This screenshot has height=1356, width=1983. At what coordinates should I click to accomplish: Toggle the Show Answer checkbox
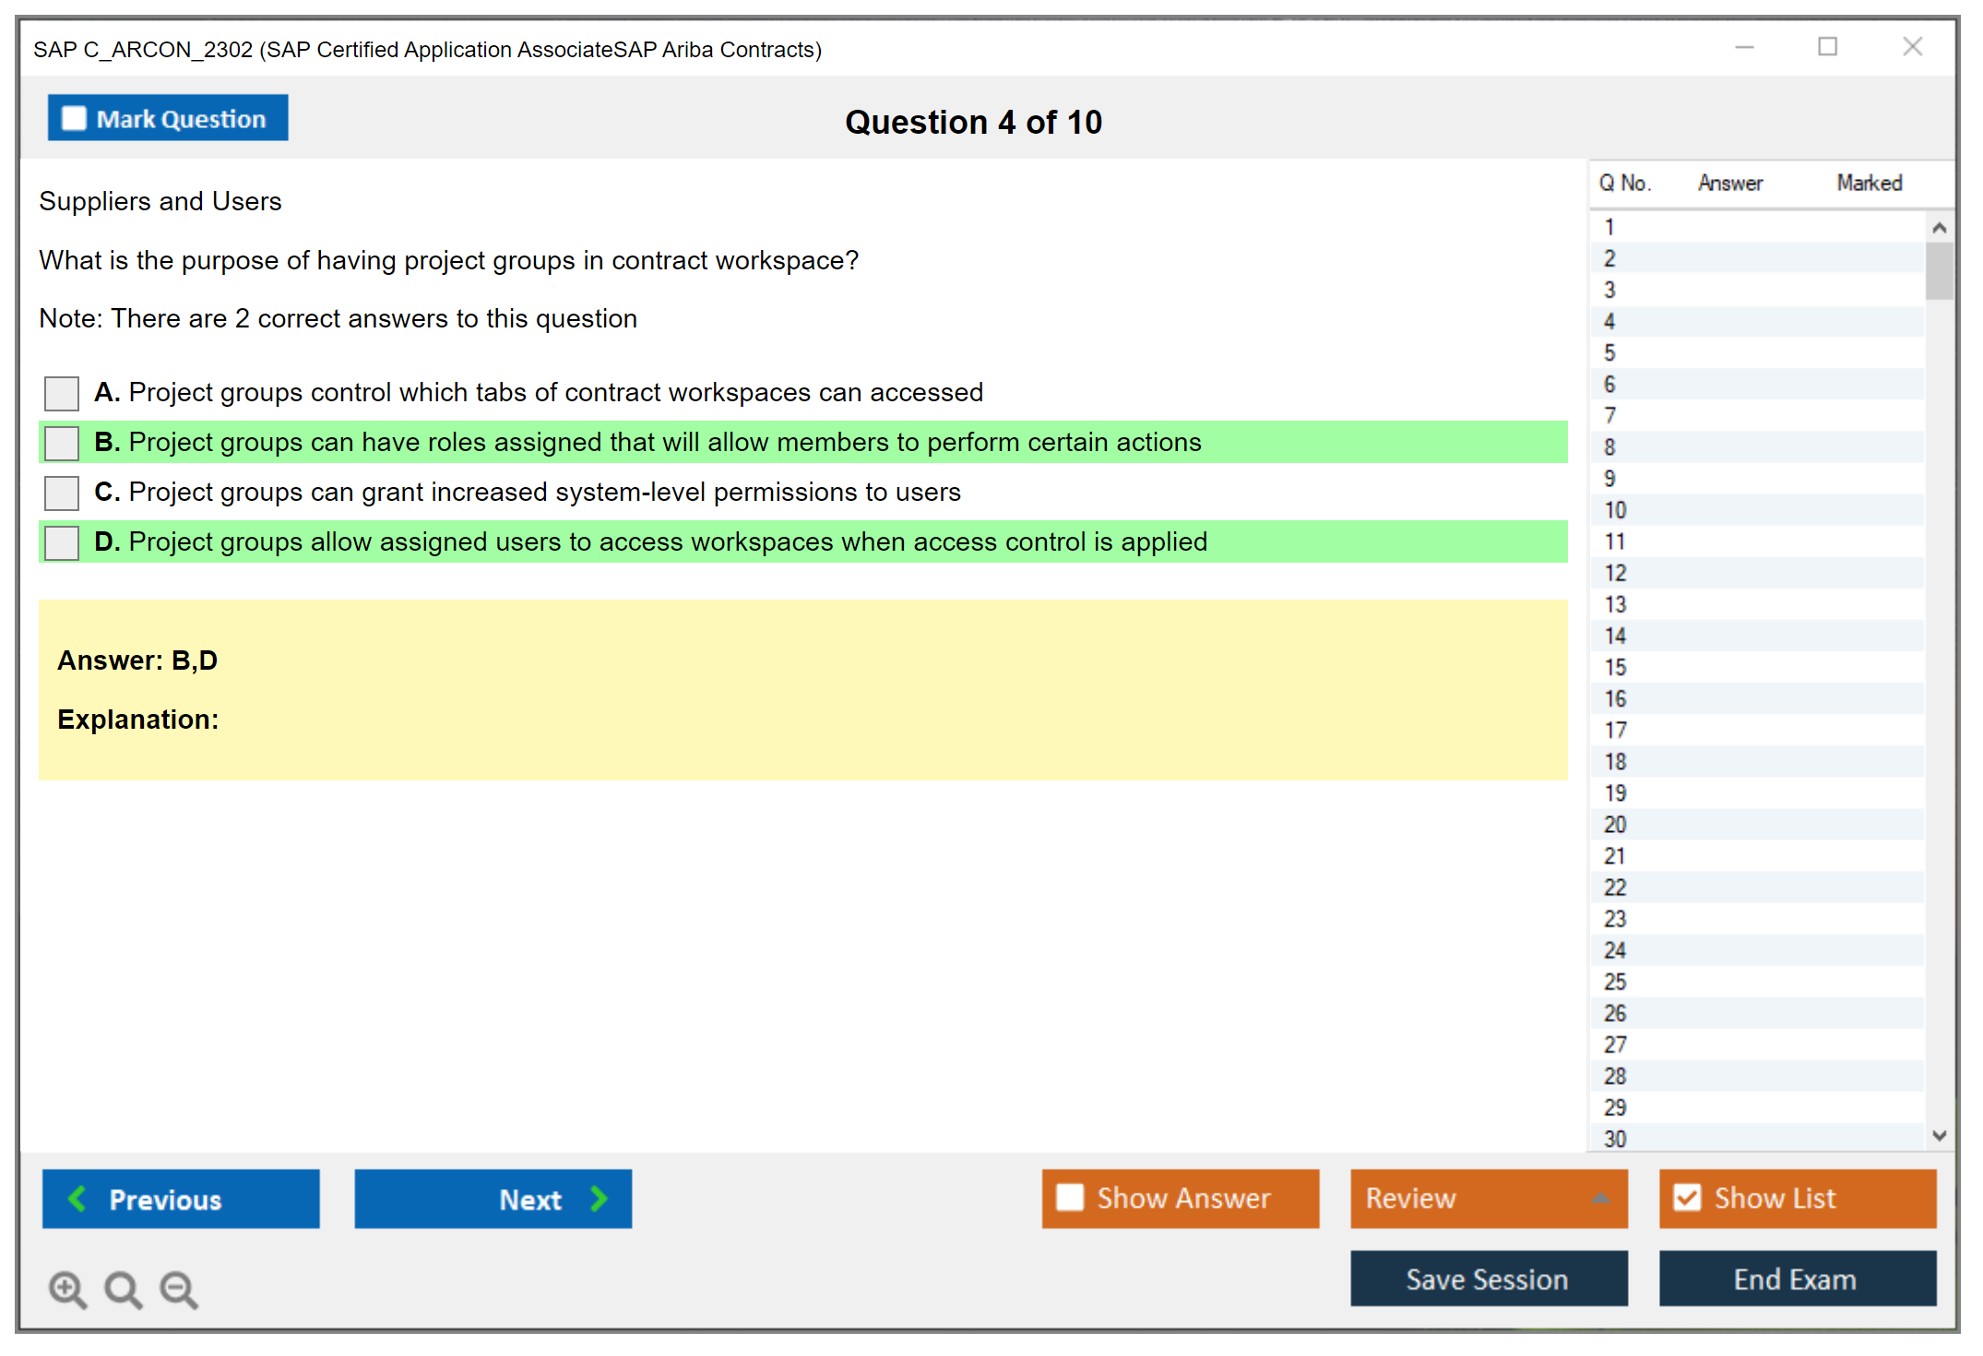coord(1070,1197)
